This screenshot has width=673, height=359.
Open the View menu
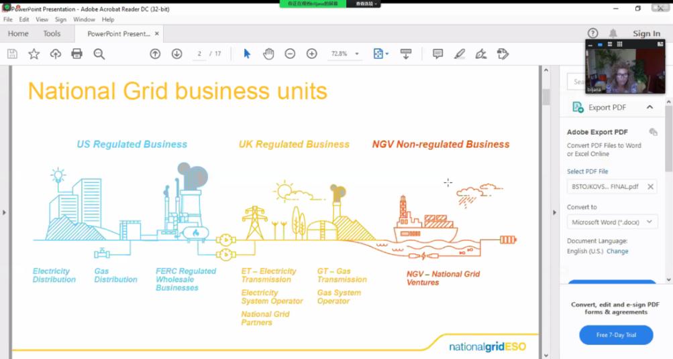coord(42,19)
